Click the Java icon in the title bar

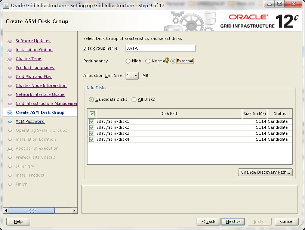6,6
